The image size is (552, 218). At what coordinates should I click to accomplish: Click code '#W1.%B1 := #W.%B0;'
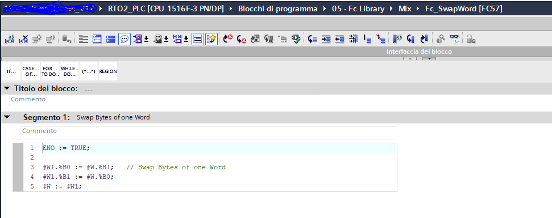[78, 177]
